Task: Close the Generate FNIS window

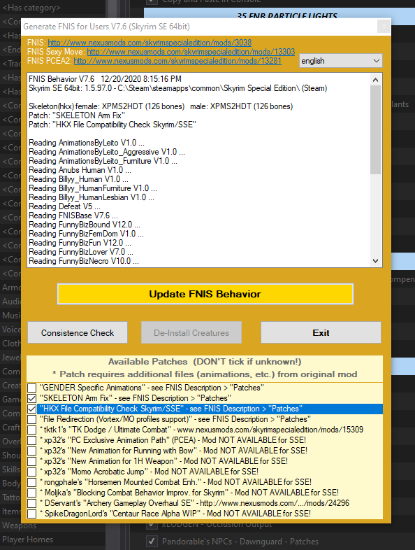Action: 384,27
